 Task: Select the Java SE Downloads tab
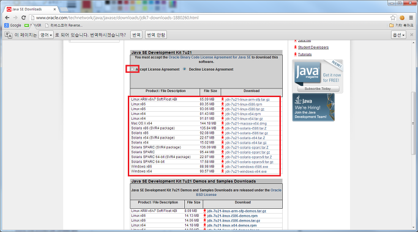(31, 9)
